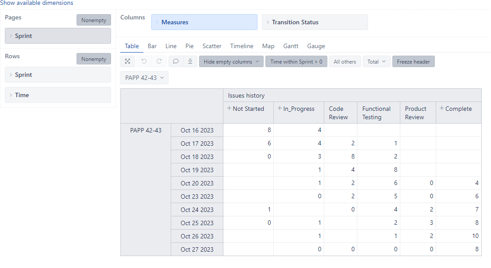This screenshot has height=268, width=491.
Task: Open the PAPP 42-43 page selector dropdown
Action: pos(144,78)
